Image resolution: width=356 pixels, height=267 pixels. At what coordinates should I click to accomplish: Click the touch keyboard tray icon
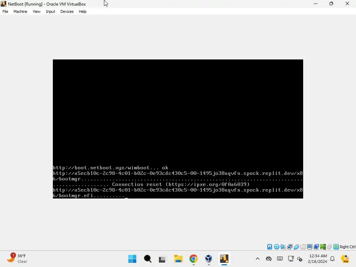click(280, 259)
